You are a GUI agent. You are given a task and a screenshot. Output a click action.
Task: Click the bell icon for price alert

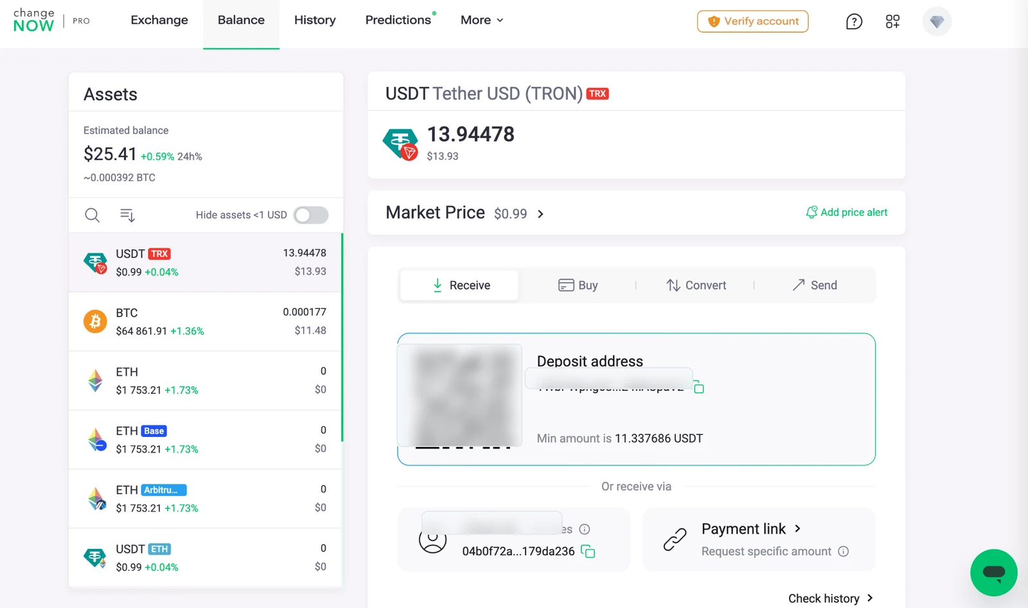[x=811, y=212]
